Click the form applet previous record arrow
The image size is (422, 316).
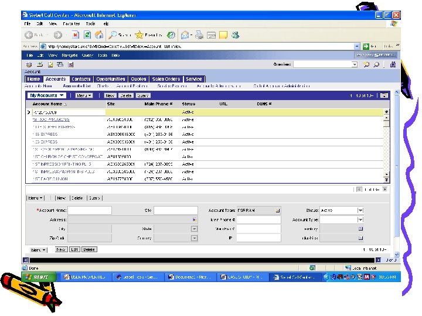tap(359, 190)
